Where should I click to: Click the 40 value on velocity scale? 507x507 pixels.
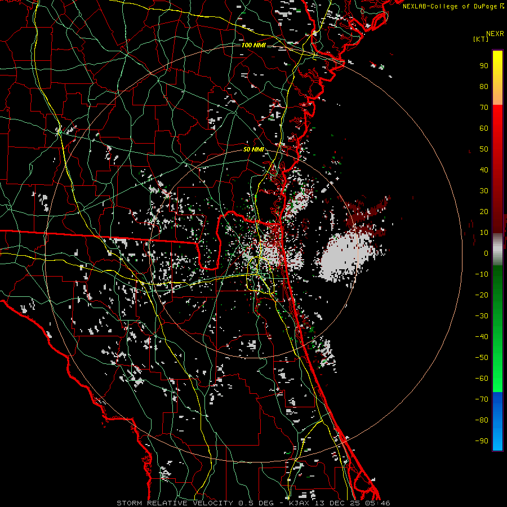484,170
